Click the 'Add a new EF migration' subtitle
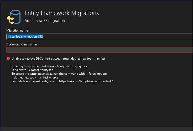This screenshot has width=193, height=131. click(x=45, y=21)
